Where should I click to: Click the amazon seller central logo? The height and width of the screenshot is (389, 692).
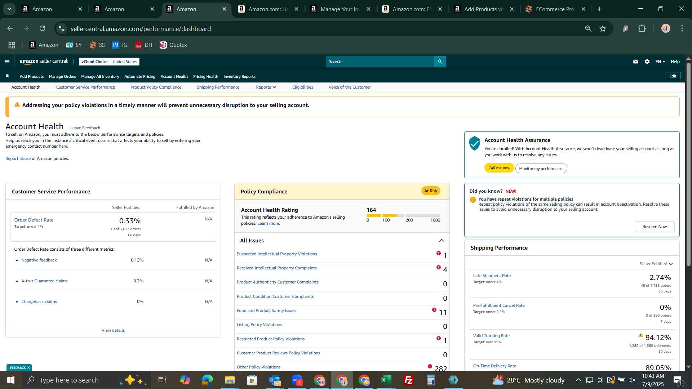[44, 62]
